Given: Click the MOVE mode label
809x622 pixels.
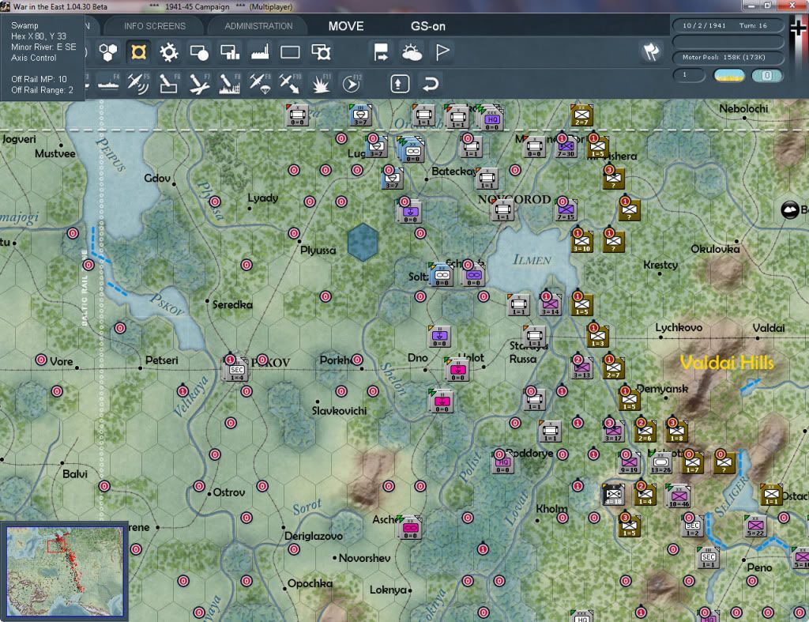Looking at the screenshot, I should tap(346, 26).
